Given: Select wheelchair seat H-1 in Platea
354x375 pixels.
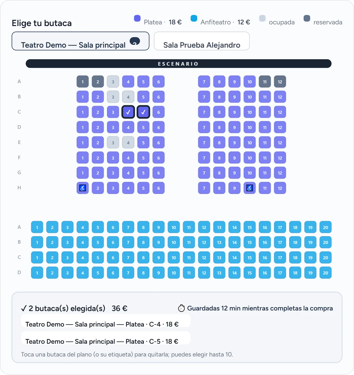Looking at the screenshot, I should [x=83, y=188].
